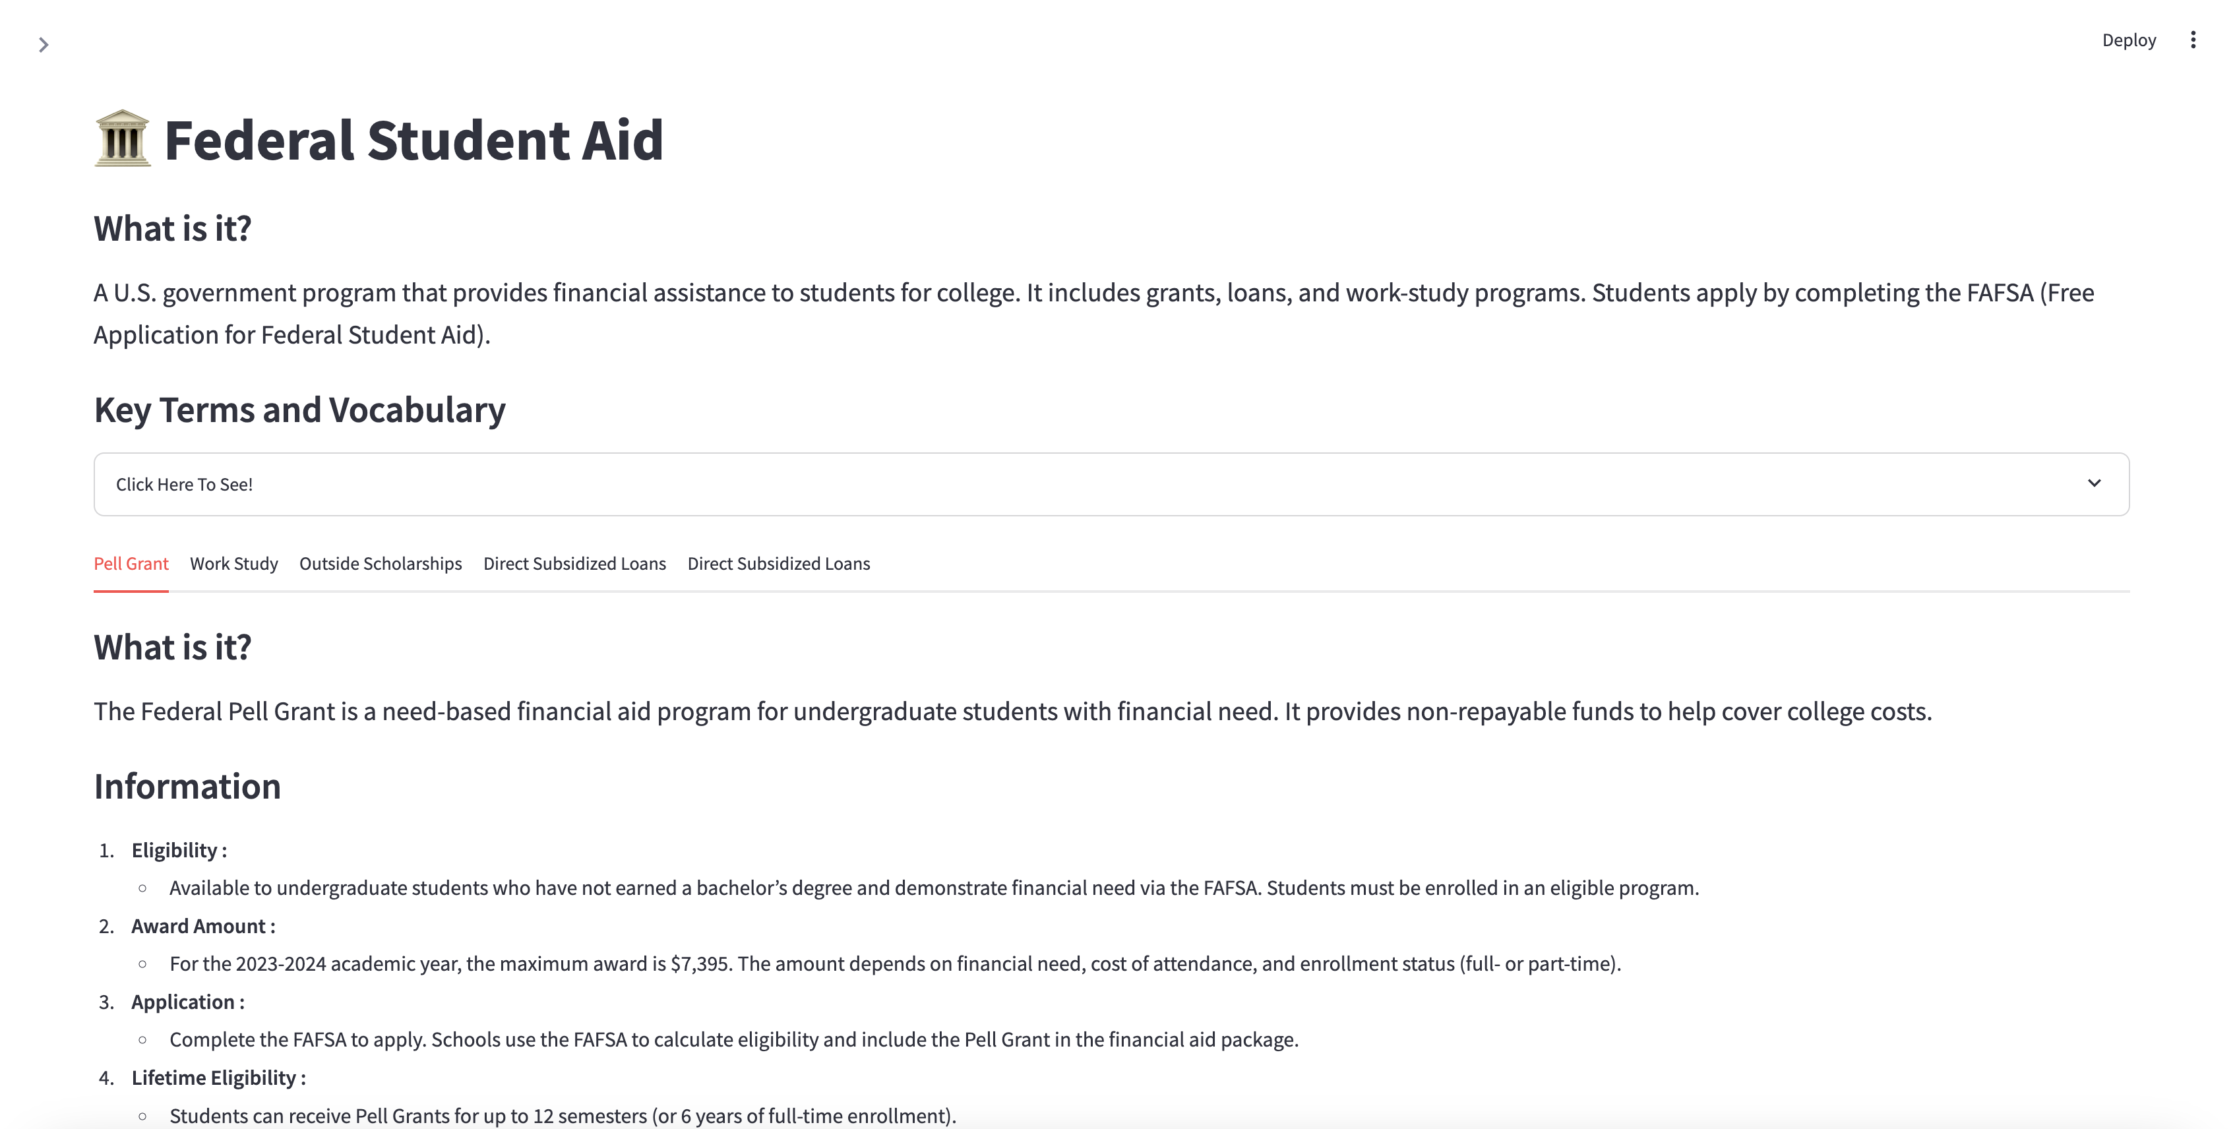Click the "Application" list item label
Screen dimensions: 2235x1129
pyautogui.click(x=183, y=1002)
